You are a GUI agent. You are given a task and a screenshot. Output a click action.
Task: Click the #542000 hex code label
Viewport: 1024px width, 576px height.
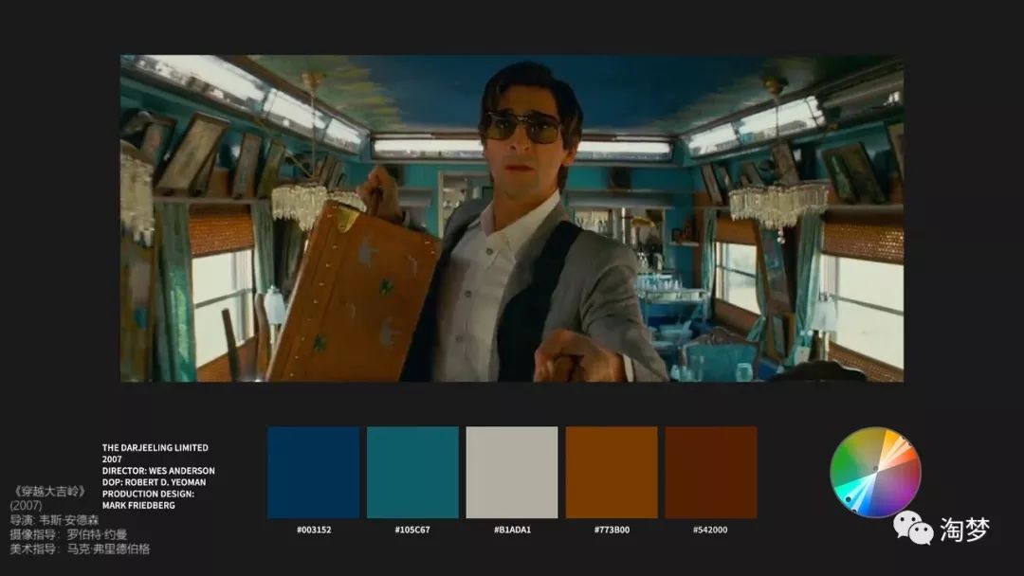tap(710, 530)
